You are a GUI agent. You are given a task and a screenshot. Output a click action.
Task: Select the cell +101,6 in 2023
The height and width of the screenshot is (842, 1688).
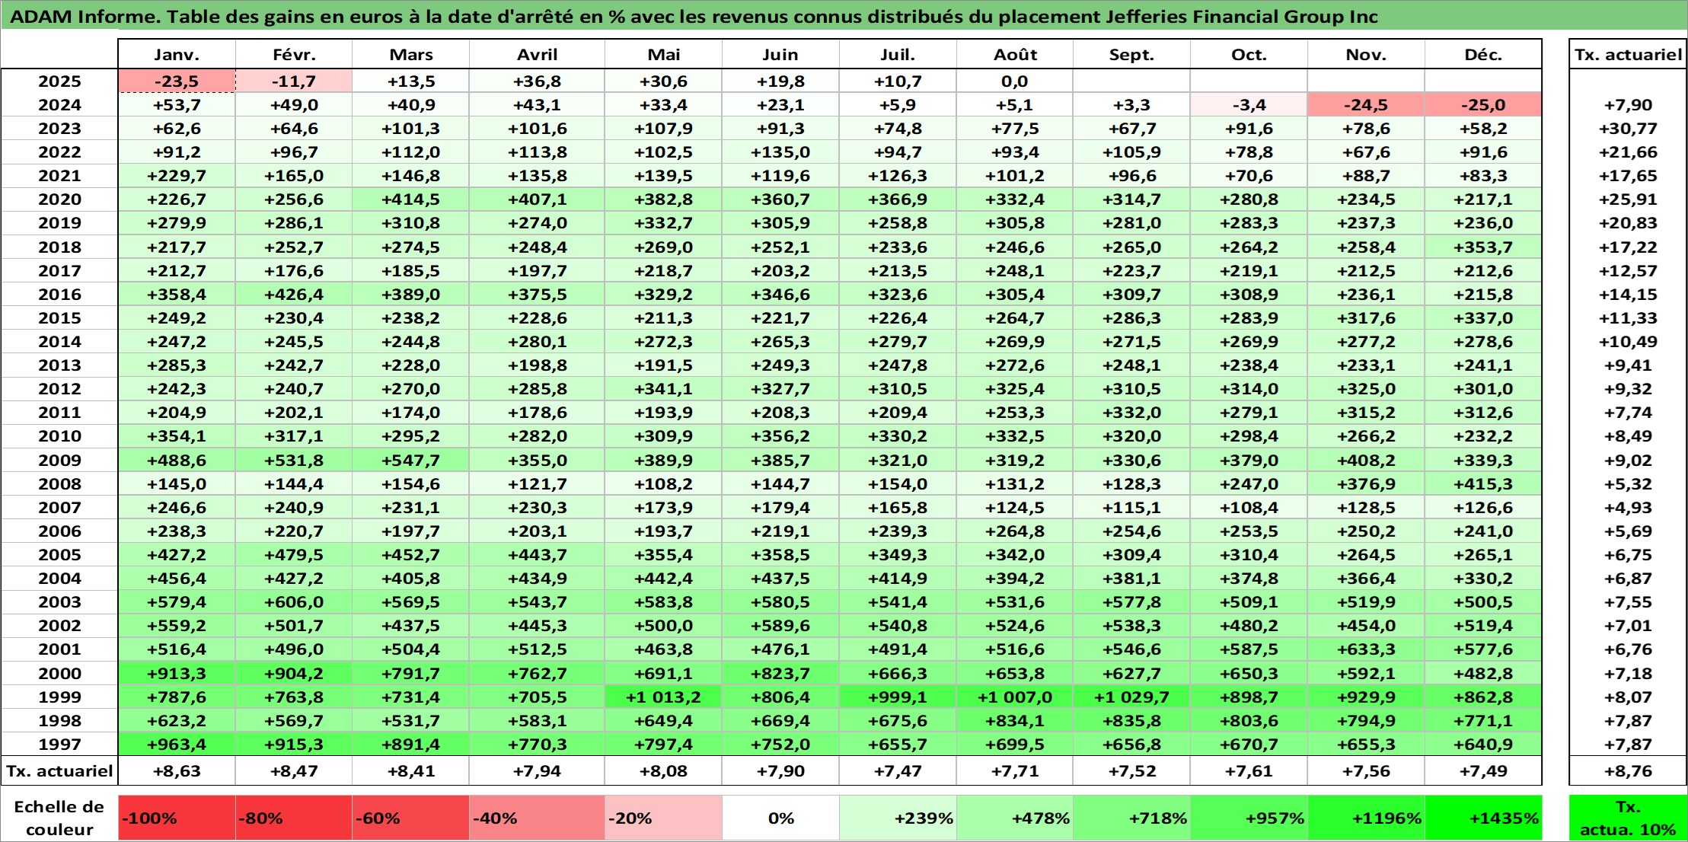[x=537, y=129]
